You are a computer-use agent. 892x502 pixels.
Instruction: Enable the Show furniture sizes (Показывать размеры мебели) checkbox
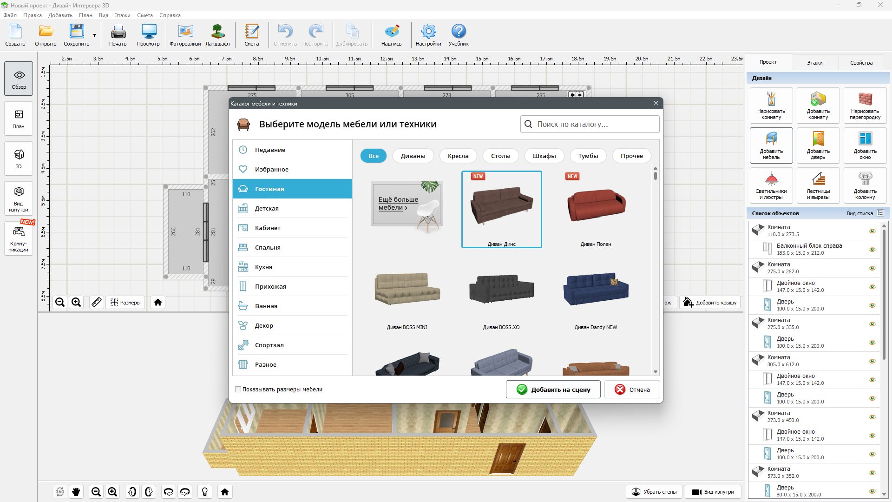pos(238,390)
